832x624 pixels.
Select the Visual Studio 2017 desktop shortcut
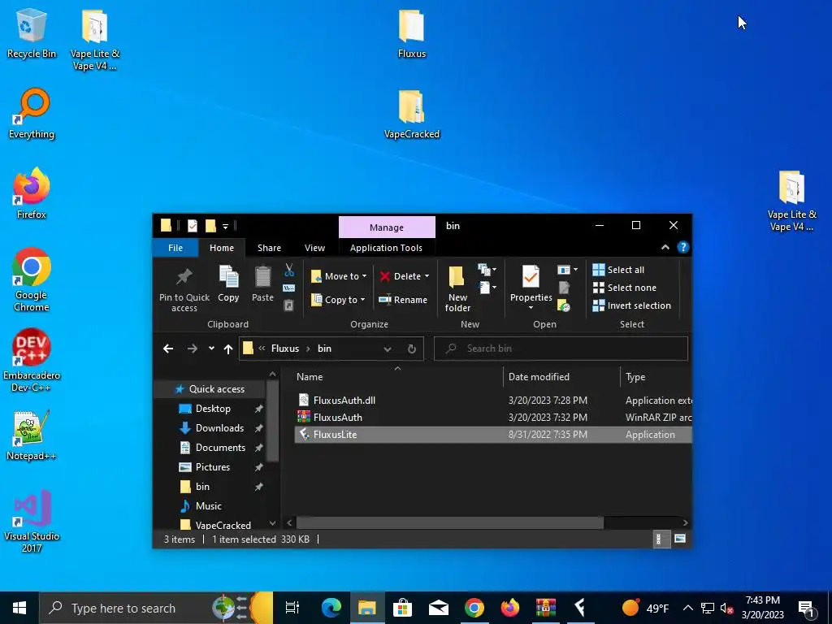[32, 521]
